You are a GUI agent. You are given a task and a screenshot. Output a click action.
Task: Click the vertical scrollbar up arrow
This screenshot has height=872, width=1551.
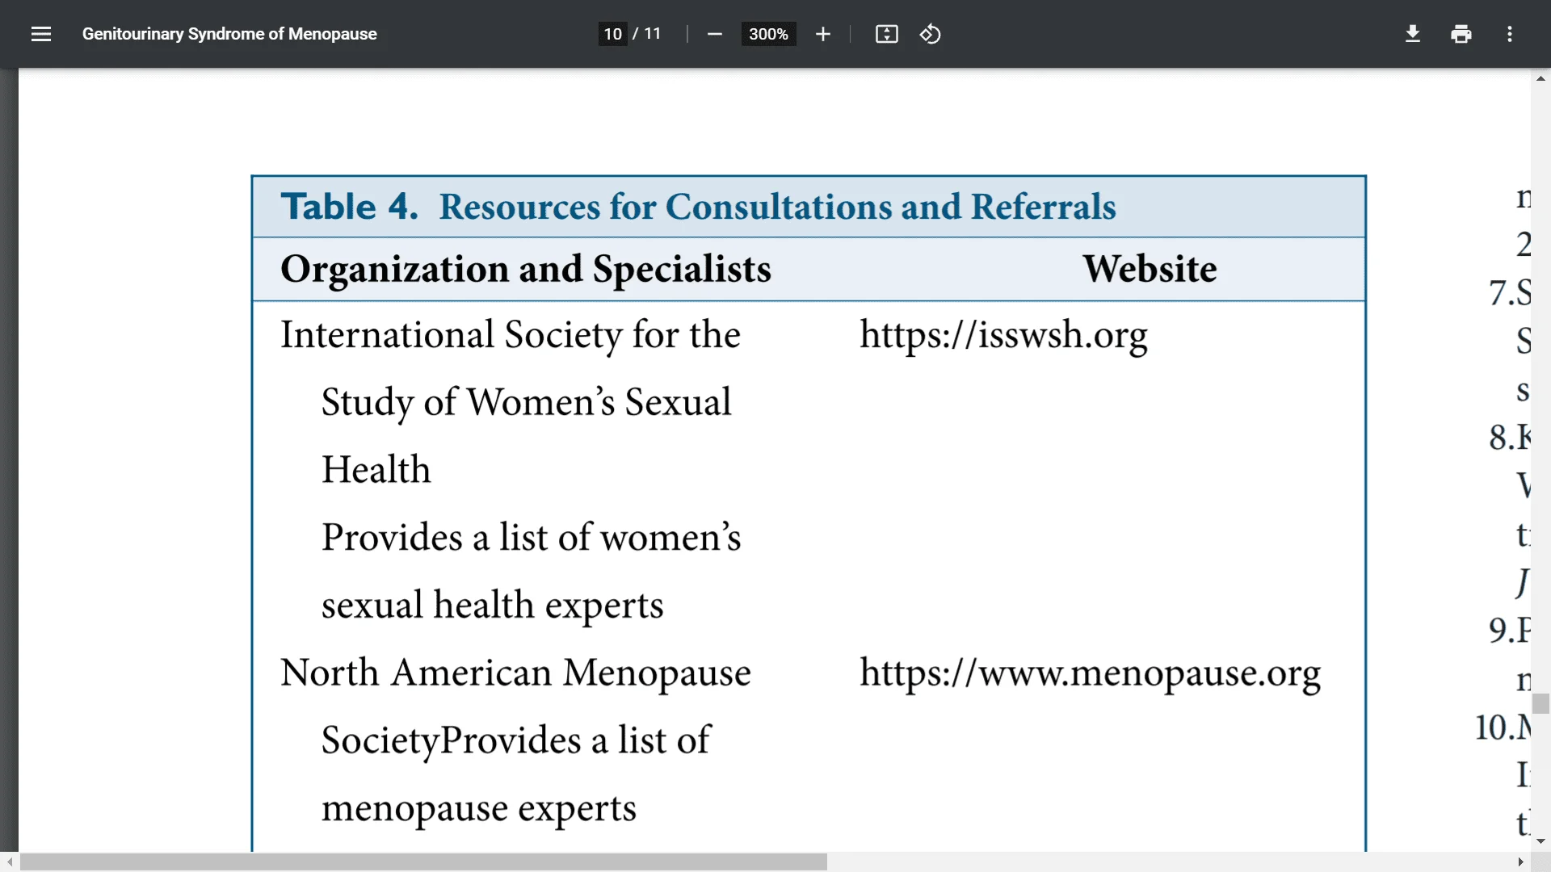(x=1540, y=78)
